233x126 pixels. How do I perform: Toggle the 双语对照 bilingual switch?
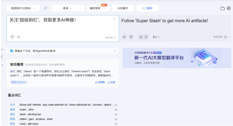226,37
